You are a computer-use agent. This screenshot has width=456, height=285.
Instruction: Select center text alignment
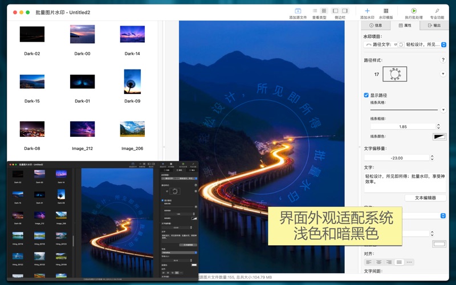(378, 262)
